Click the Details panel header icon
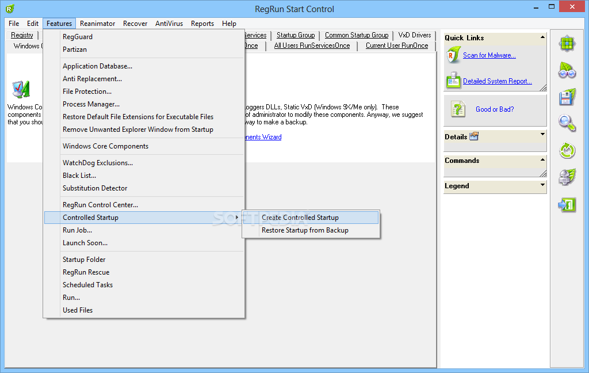This screenshot has width=589, height=373. click(474, 136)
